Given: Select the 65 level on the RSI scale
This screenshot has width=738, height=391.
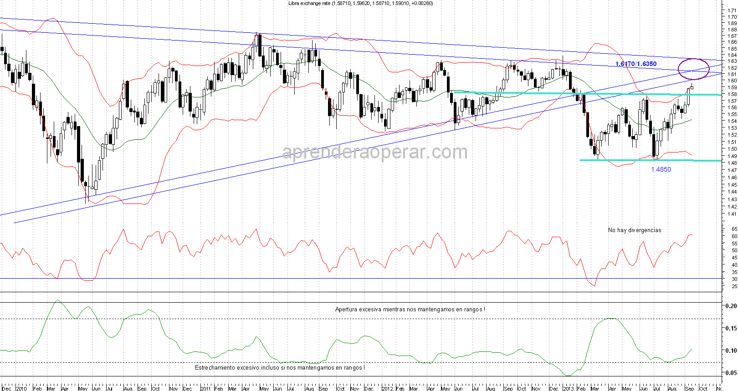Looking at the screenshot, I should [x=734, y=229].
